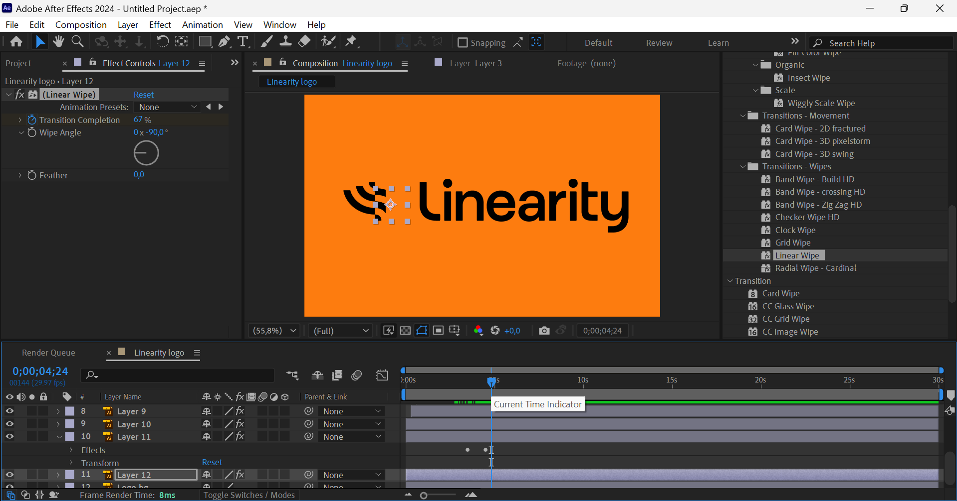Select Linear Wipe in effects list

point(797,255)
